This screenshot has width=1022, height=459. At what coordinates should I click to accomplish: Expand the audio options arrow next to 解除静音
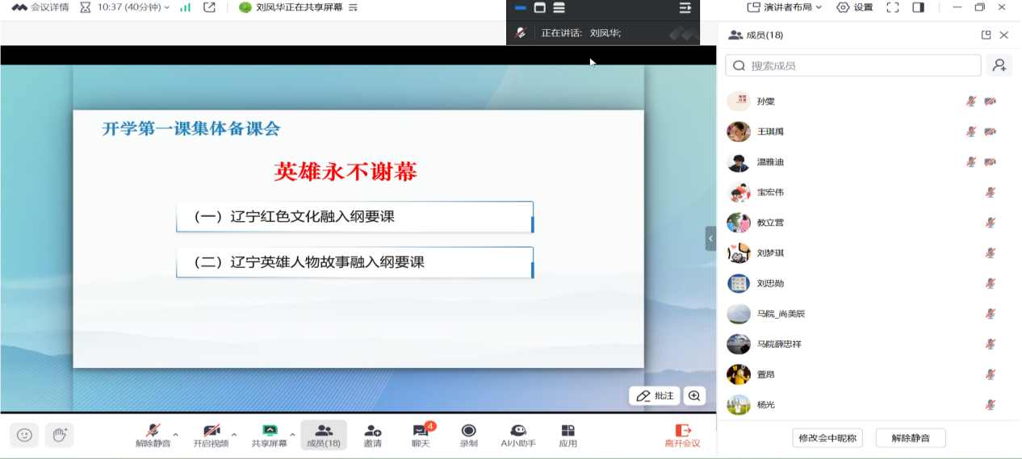click(x=176, y=434)
